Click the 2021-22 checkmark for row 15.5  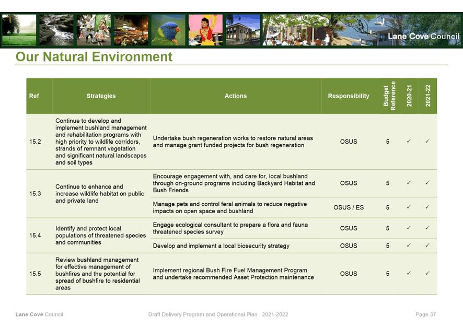[427, 274]
